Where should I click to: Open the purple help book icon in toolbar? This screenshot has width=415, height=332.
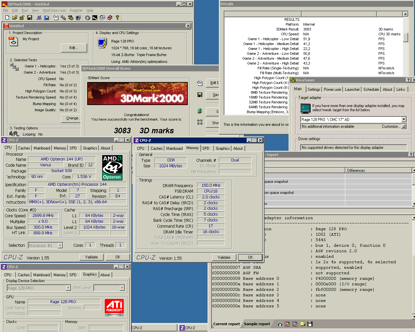point(110,18)
